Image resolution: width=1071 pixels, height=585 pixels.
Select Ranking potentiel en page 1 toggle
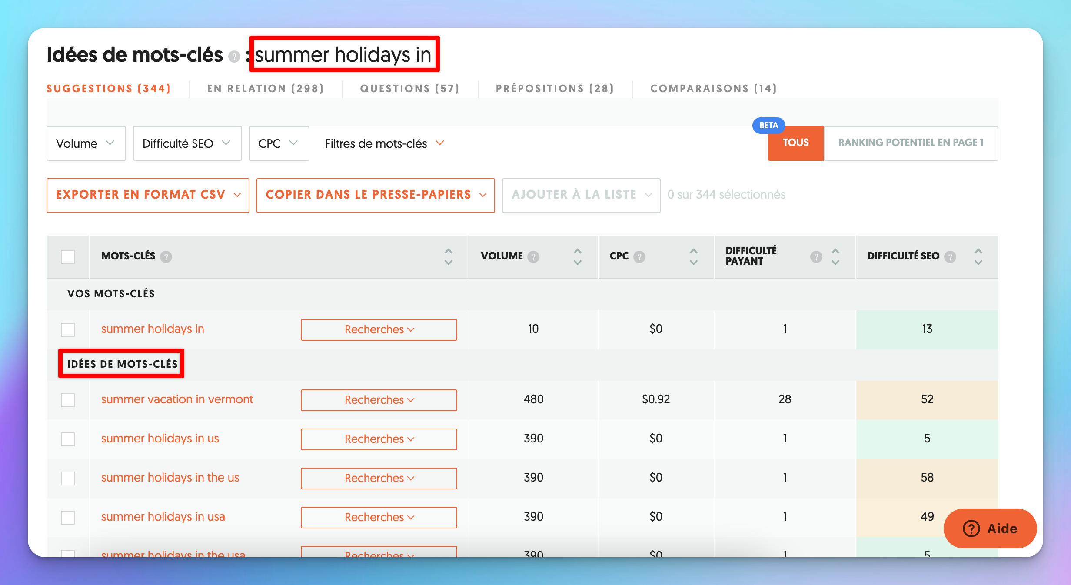pyautogui.click(x=911, y=143)
